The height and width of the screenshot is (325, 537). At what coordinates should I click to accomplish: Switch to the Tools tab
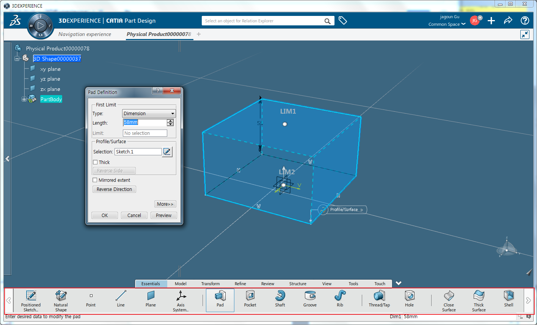(353, 284)
